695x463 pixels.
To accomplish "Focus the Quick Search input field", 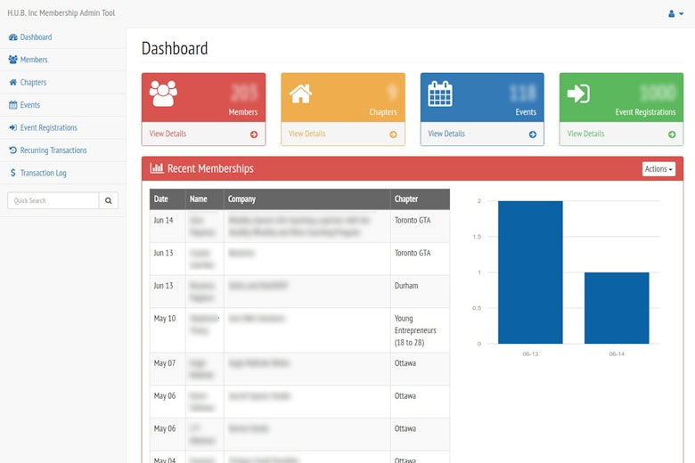I will coord(53,201).
